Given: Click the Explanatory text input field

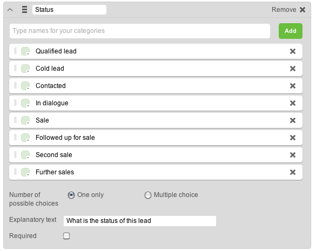Looking at the screenshot, I should click(x=140, y=221).
